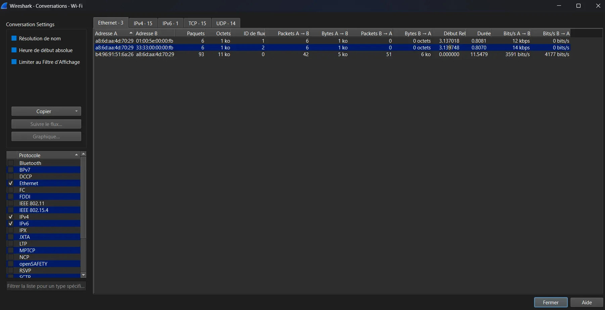Image resolution: width=605 pixels, height=310 pixels.
Task: Maximize the Conversations window
Action: [x=578, y=6]
